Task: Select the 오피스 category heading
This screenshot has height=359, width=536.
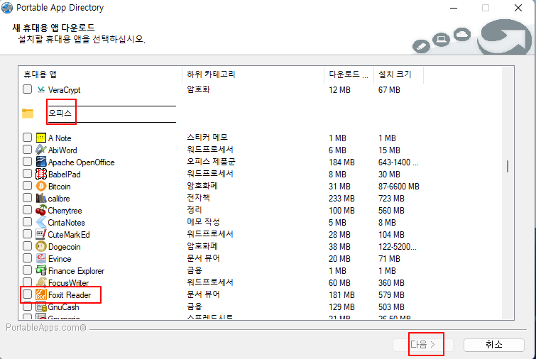Action: (60, 113)
